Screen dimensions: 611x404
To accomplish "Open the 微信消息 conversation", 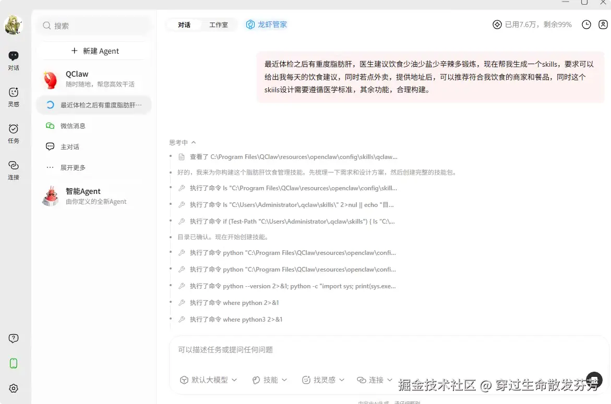I will pyautogui.click(x=94, y=126).
